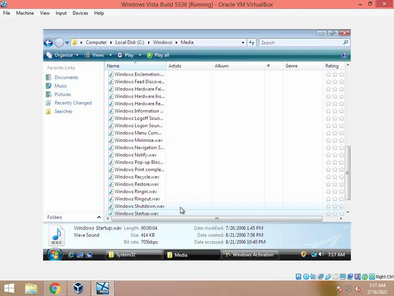
Task: Expand the address bar history dropdown
Action: (243, 42)
